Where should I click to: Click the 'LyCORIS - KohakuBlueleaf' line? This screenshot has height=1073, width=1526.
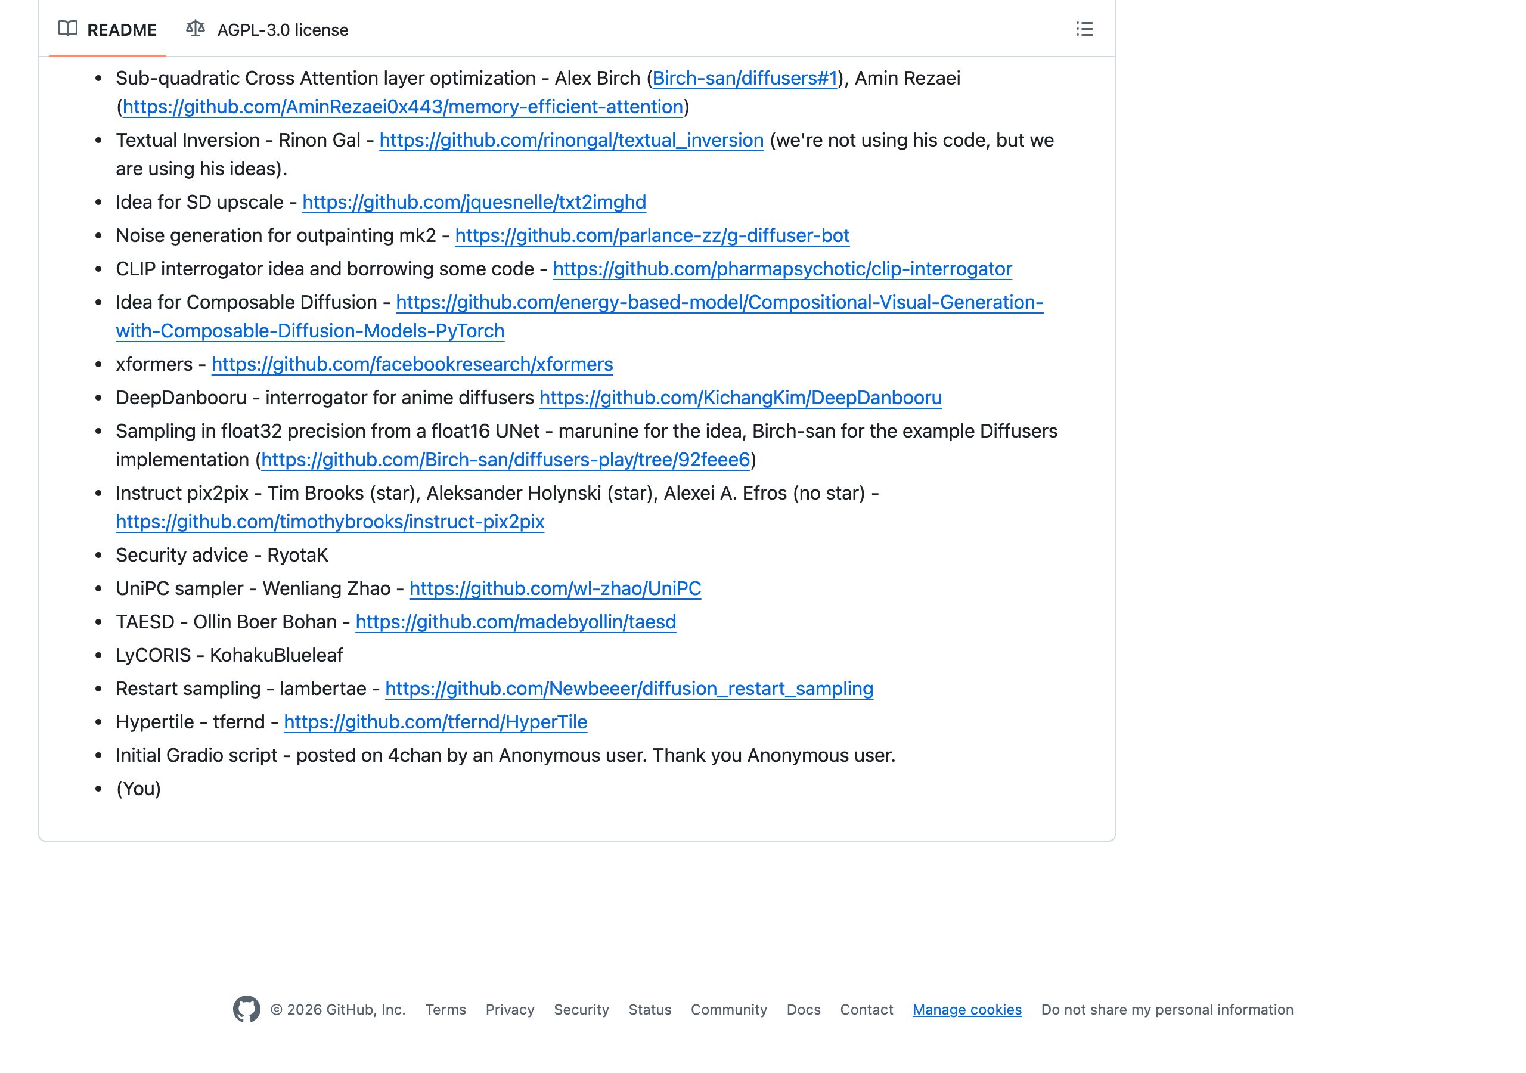coord(229,656)
